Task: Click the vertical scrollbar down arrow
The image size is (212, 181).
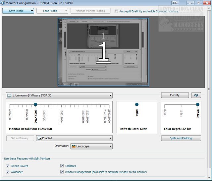Action: click(209, 178)
